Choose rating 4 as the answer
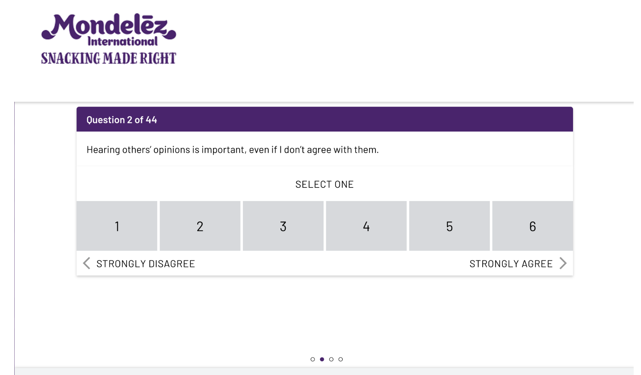 366,226
